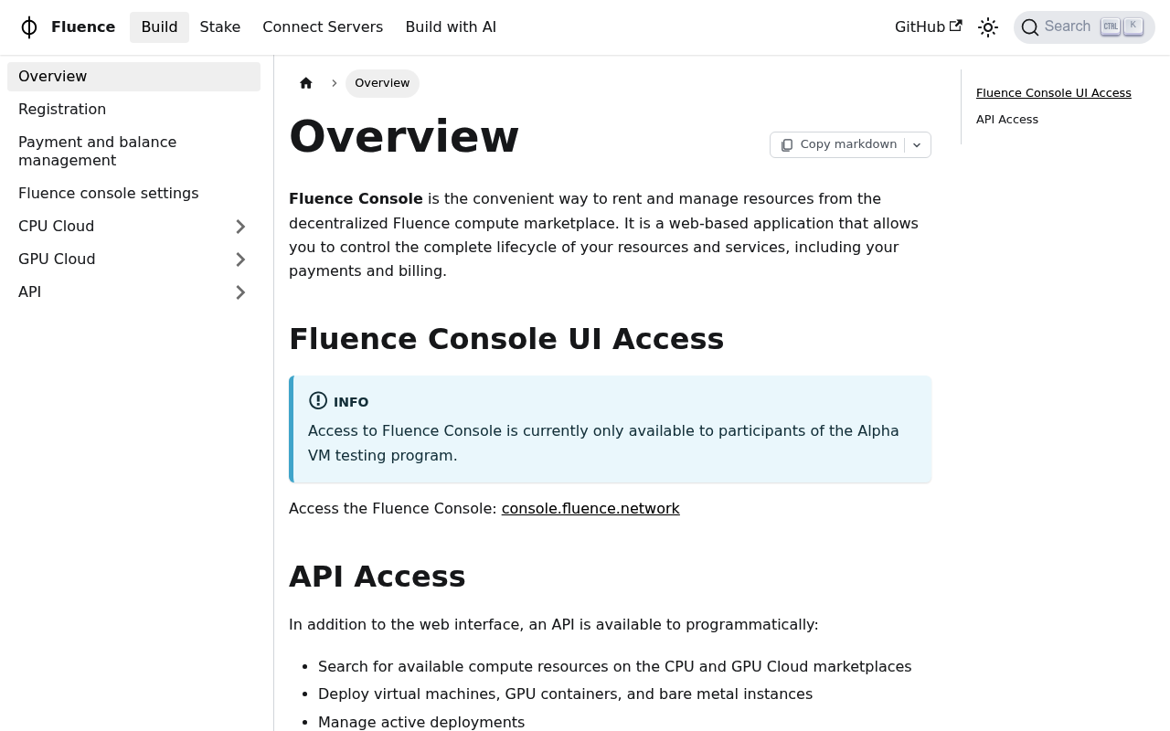The height and width of the screenshot is (731, 1170).
Task: Expand the CPU Cloud chevron
Action: [240, 227]
